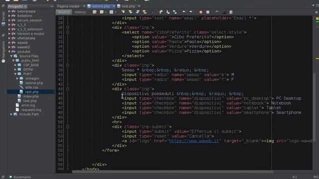The image size is (319, 179).
Task: Select index.php in project tree
Action: point(31,96)
